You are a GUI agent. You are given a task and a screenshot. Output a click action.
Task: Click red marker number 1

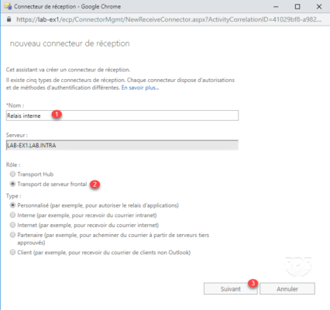pos(57,114)
